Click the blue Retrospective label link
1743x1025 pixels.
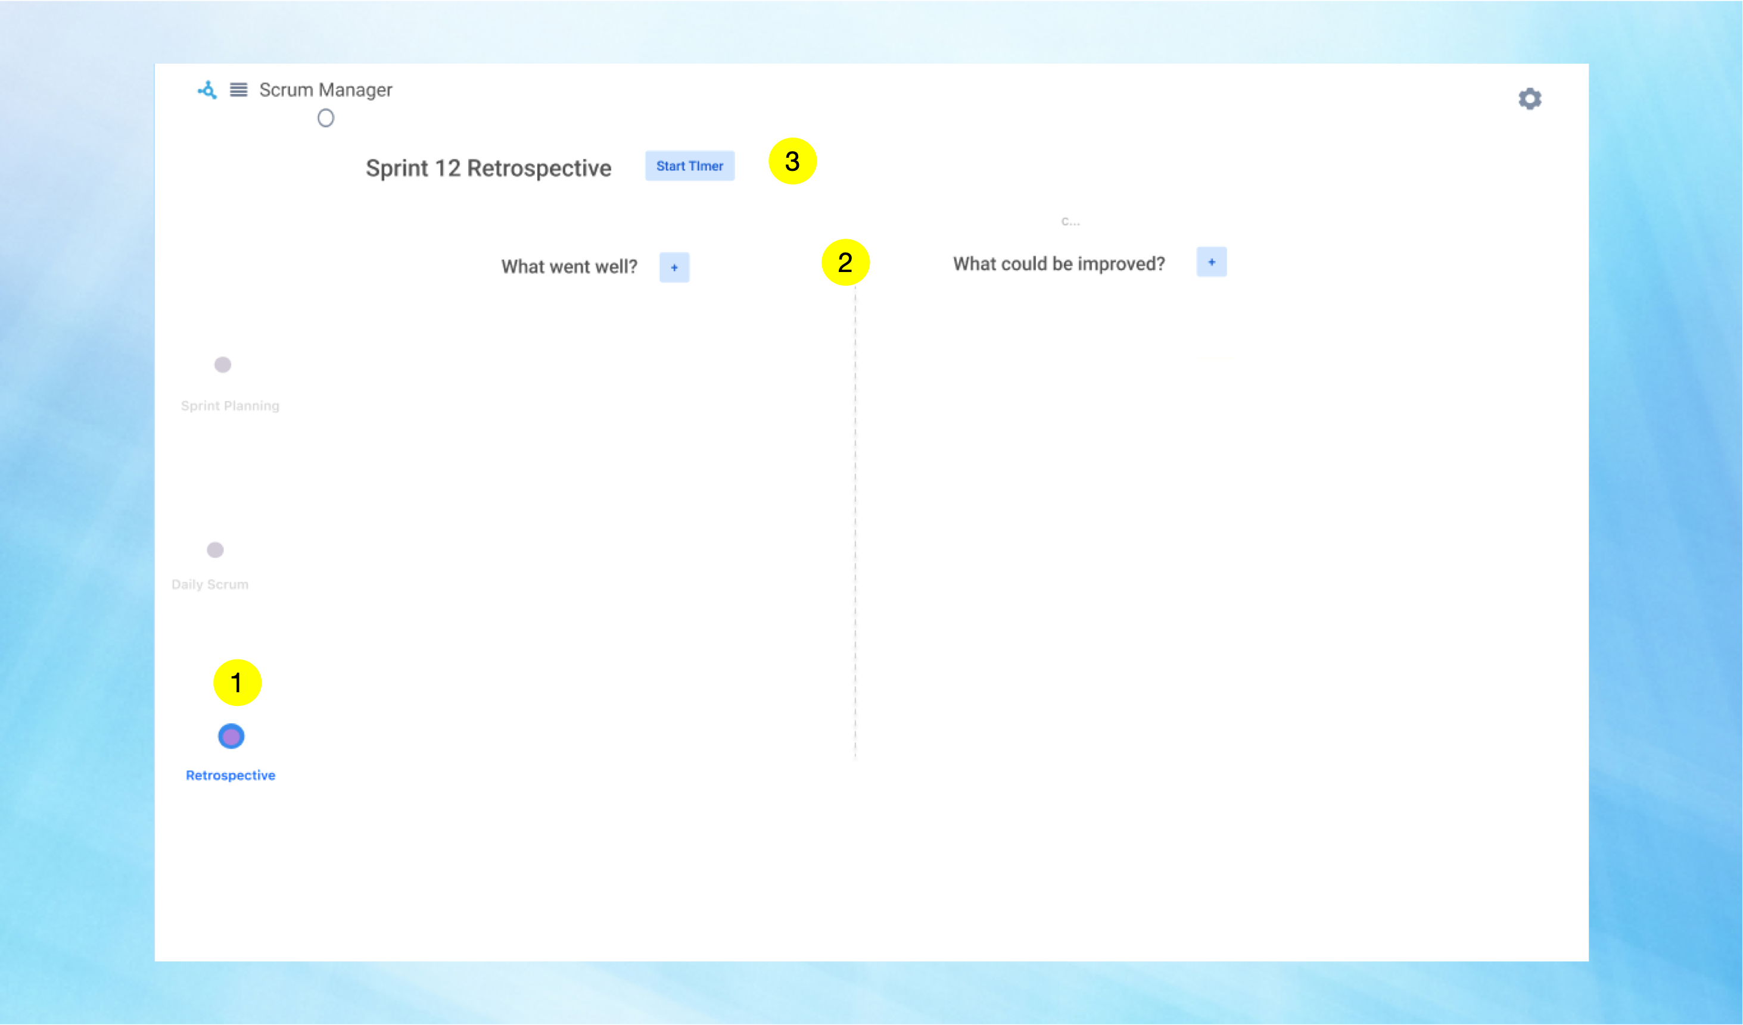(x=231, y=776)
